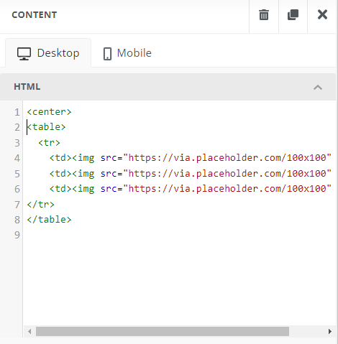Switch to the Desktop tab

[48, 53]
